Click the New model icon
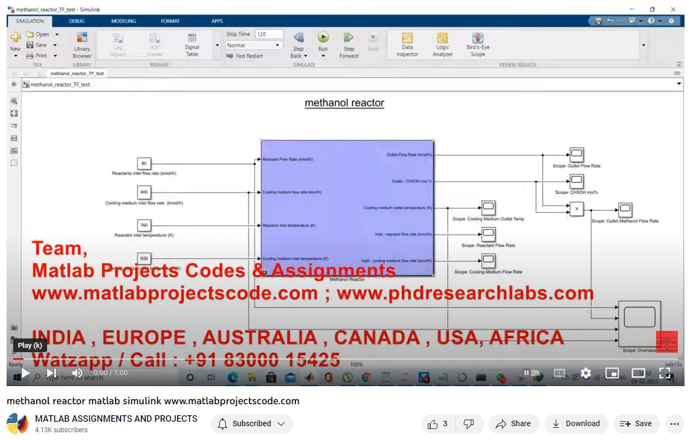The height and width of the screenshot is (441, 690). click(15, 38)
